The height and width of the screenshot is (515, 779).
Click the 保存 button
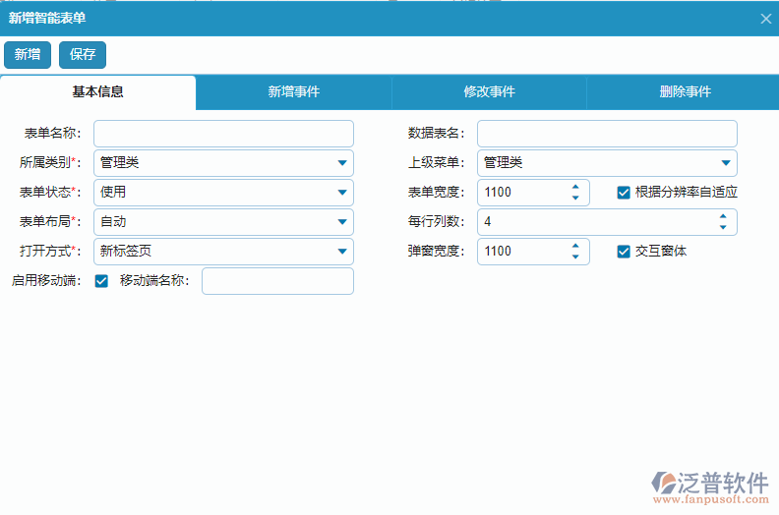point(83,55)
